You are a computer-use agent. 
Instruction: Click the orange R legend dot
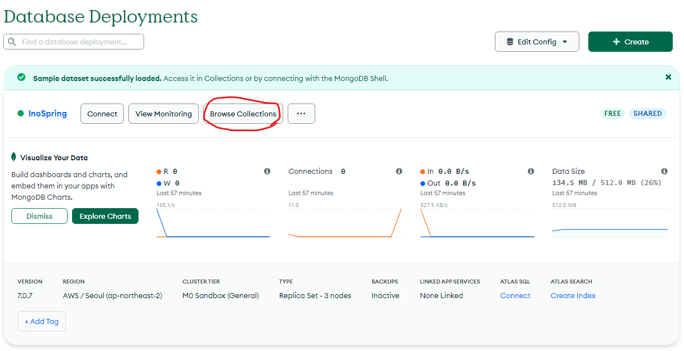(159, 171)
